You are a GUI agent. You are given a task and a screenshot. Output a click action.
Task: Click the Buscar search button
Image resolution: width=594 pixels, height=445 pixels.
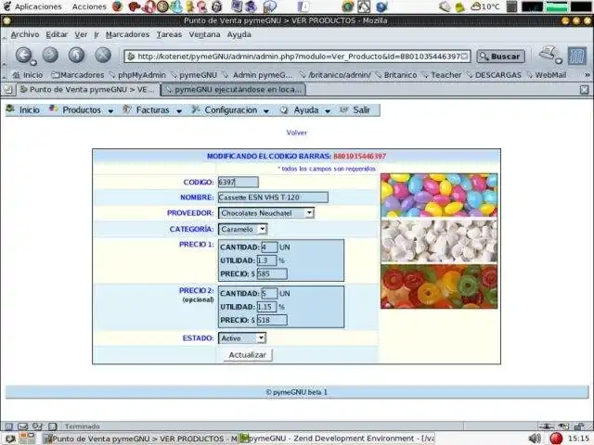500,57
